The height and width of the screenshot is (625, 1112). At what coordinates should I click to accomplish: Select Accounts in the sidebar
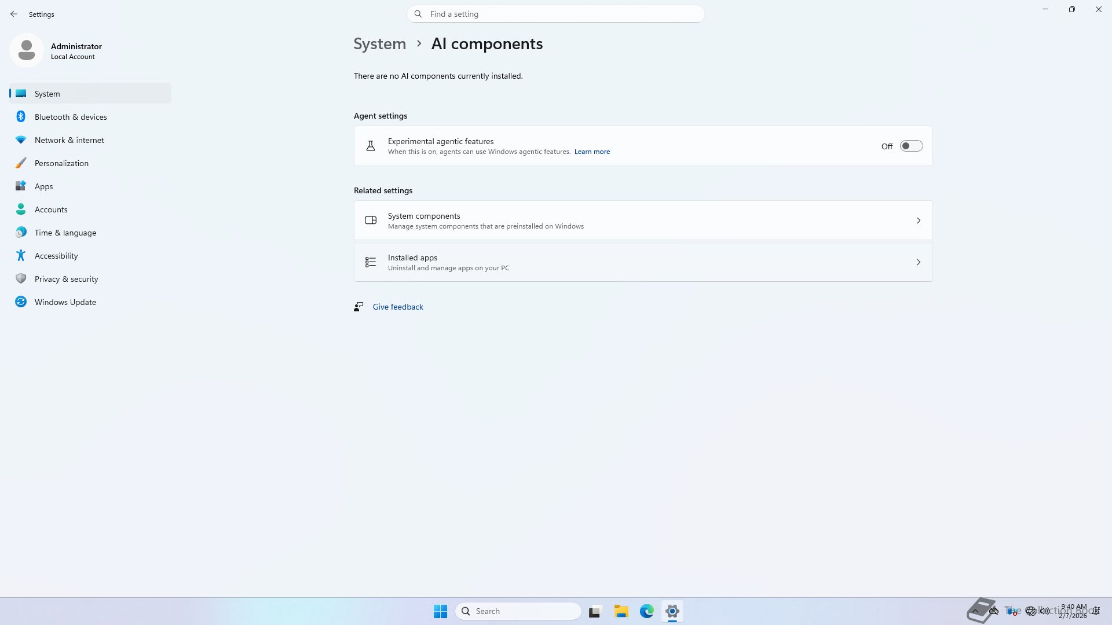51,209
